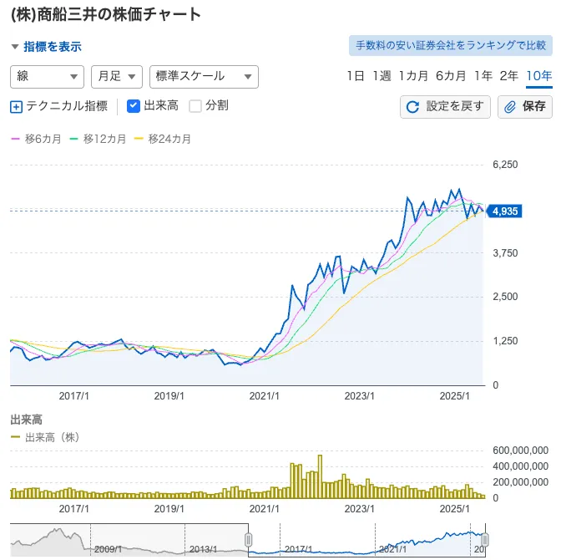This screenshot has height=560, width=561.
Task: Open 手数料の安い証券会社をランキングで比較 link
Action: tap(451, 45)
